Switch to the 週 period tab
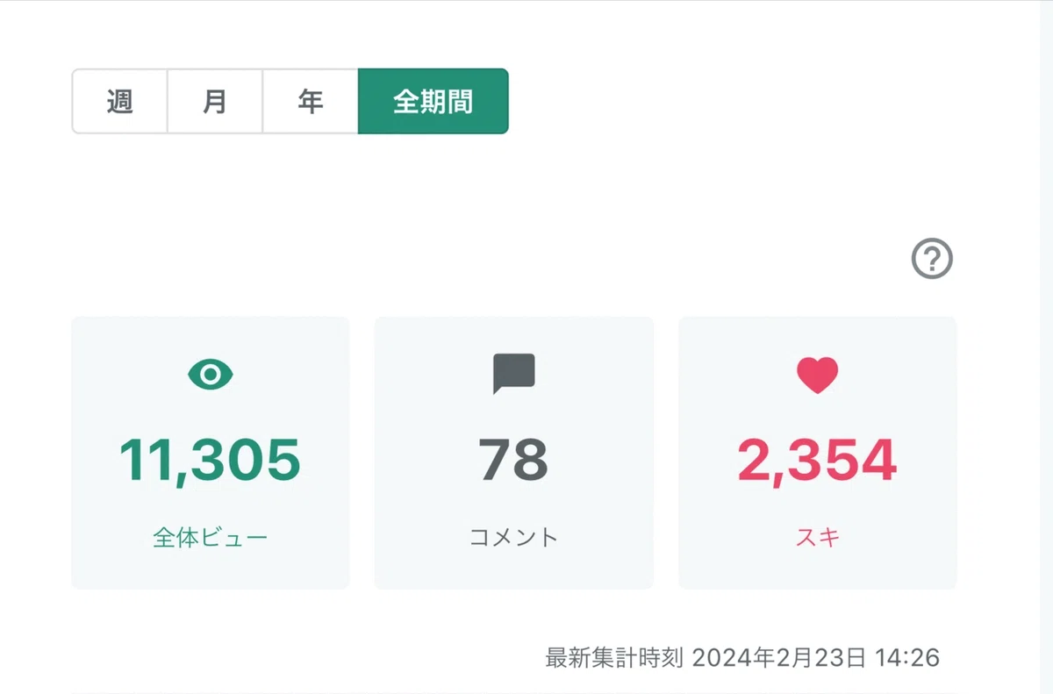The image size is (1053, 694). pyautogui.click(x=119, y=101)
